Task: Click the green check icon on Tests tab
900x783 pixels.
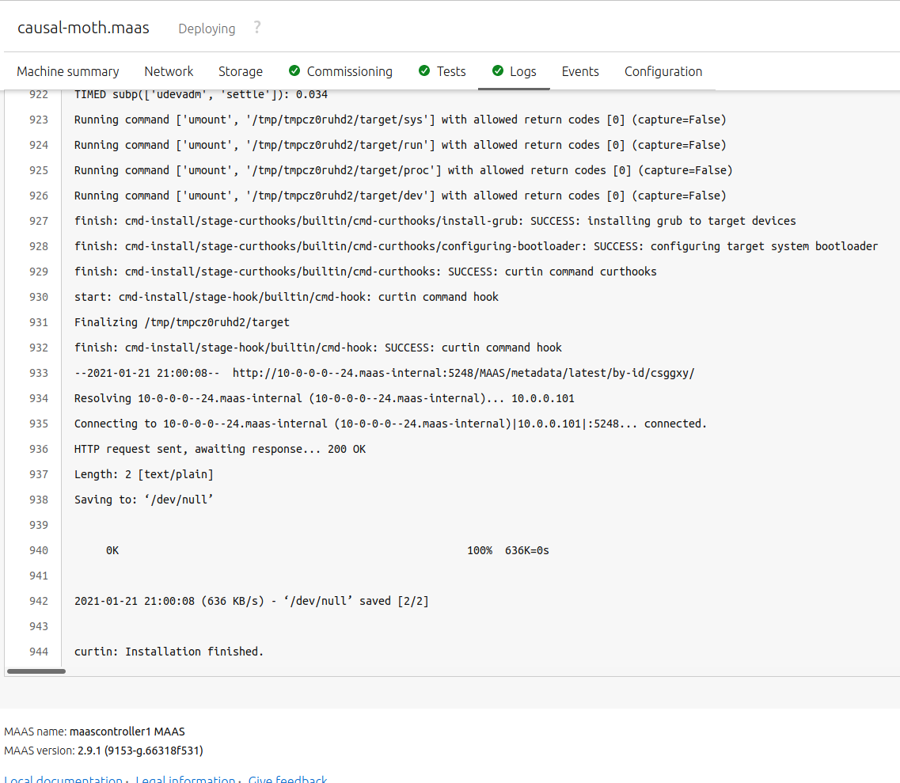Action: (424, 70)
